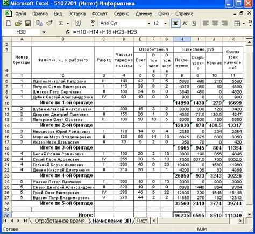
Task: Open the Help question mark icon
Action: 77,23
